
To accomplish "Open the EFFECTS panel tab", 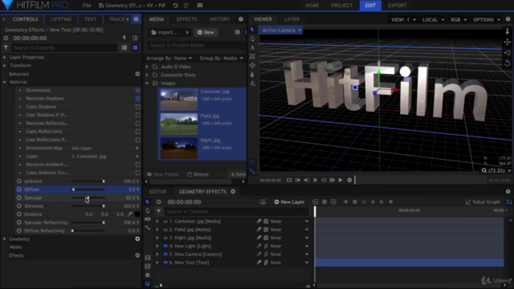I will (187, 19).
